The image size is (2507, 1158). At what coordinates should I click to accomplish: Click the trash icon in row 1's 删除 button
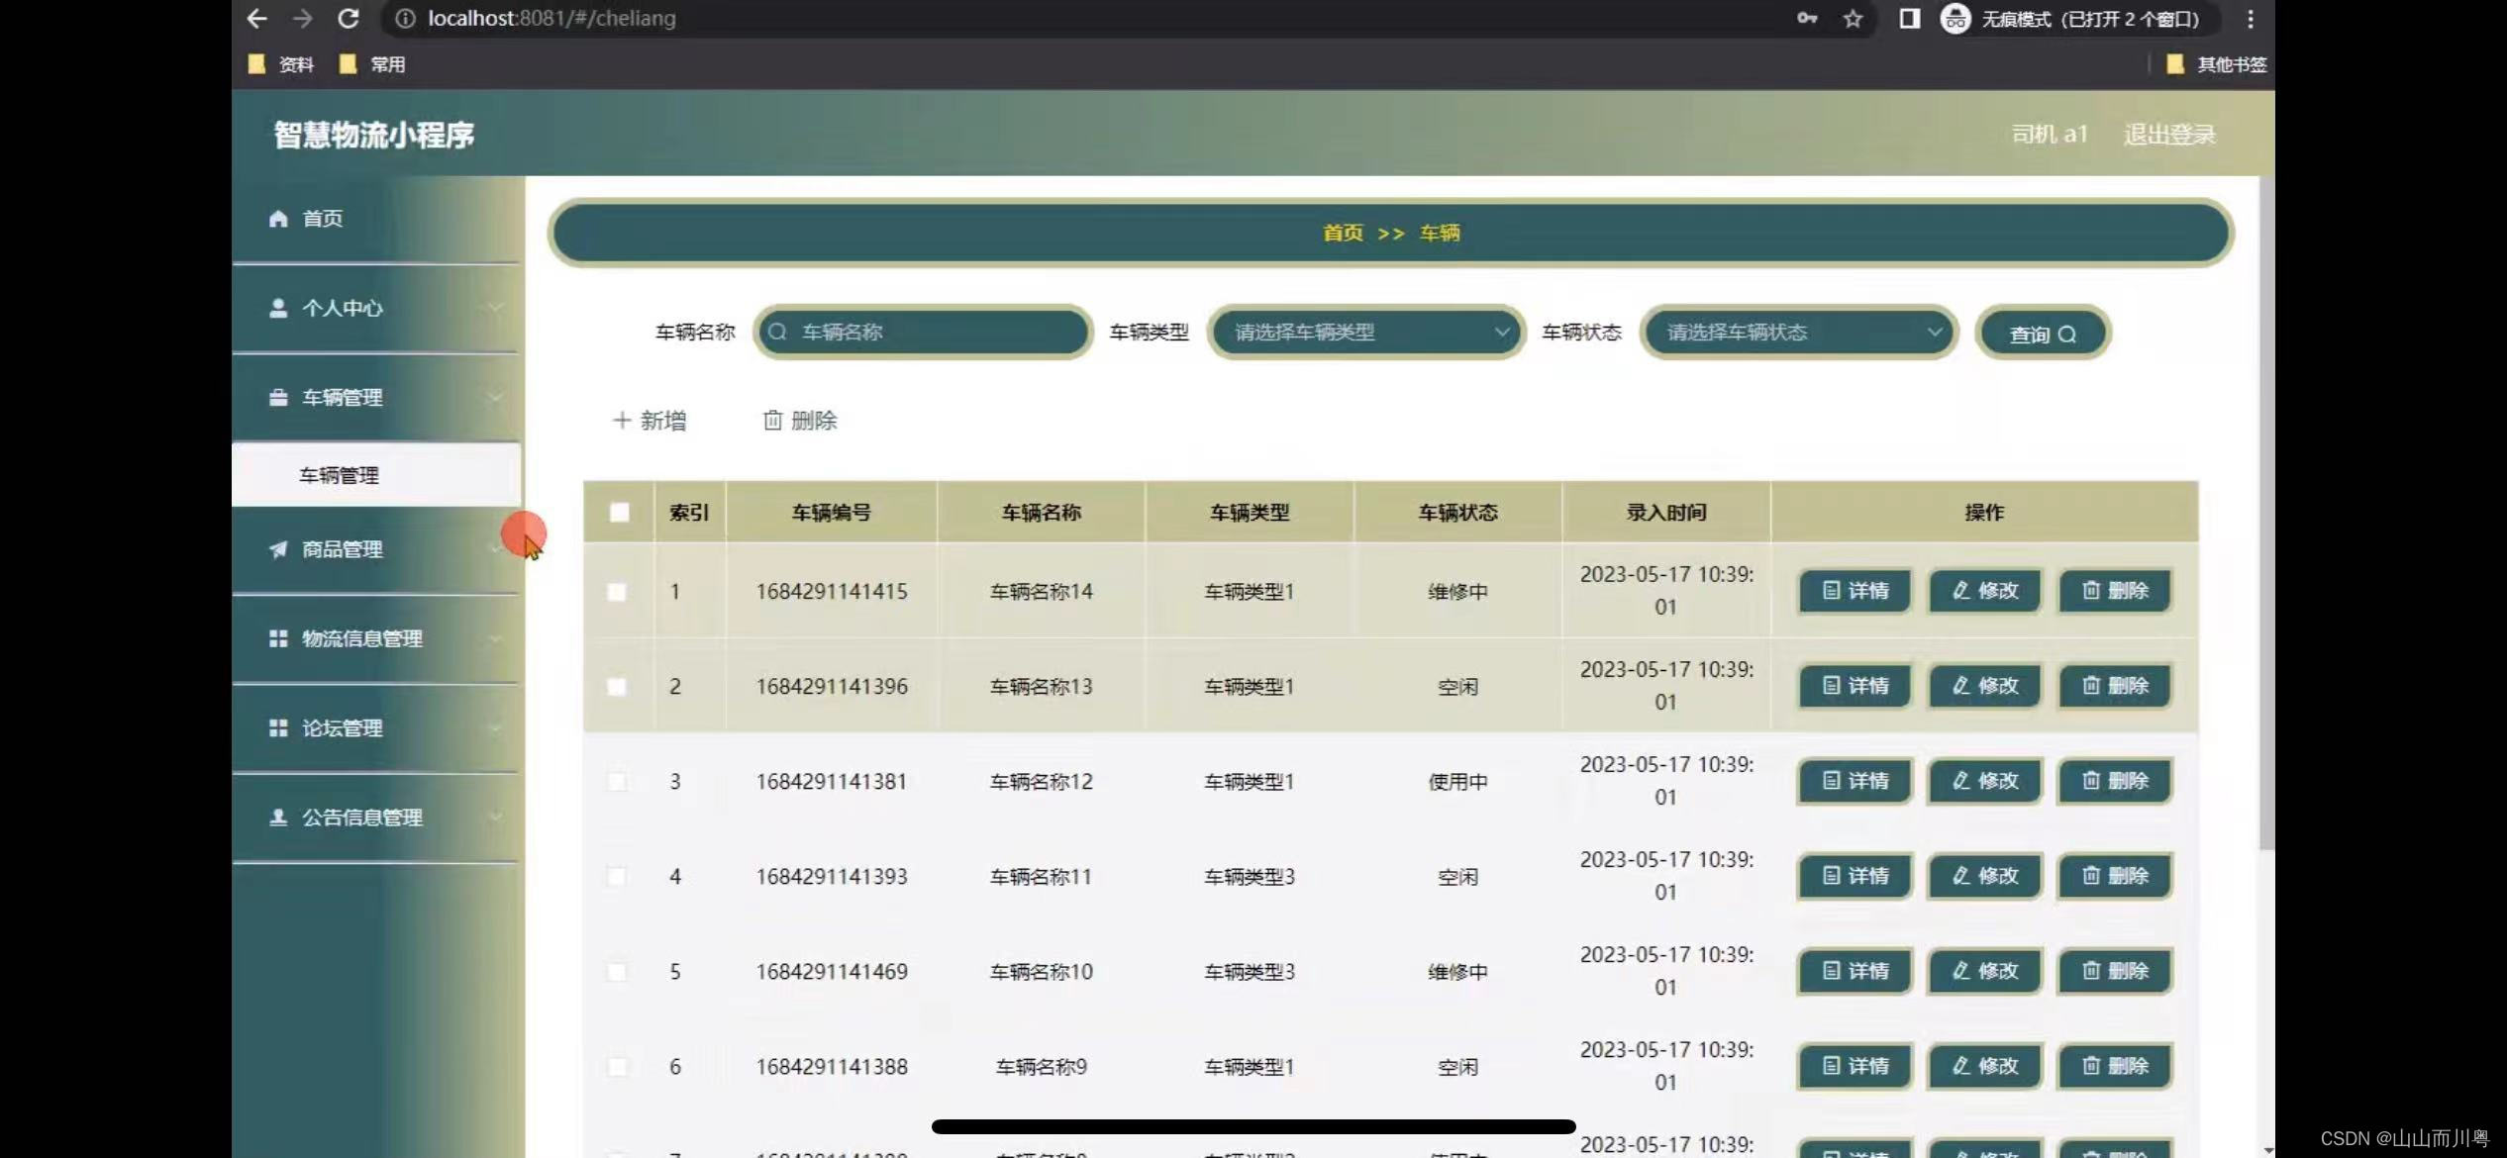click(x=2091, y=591)
